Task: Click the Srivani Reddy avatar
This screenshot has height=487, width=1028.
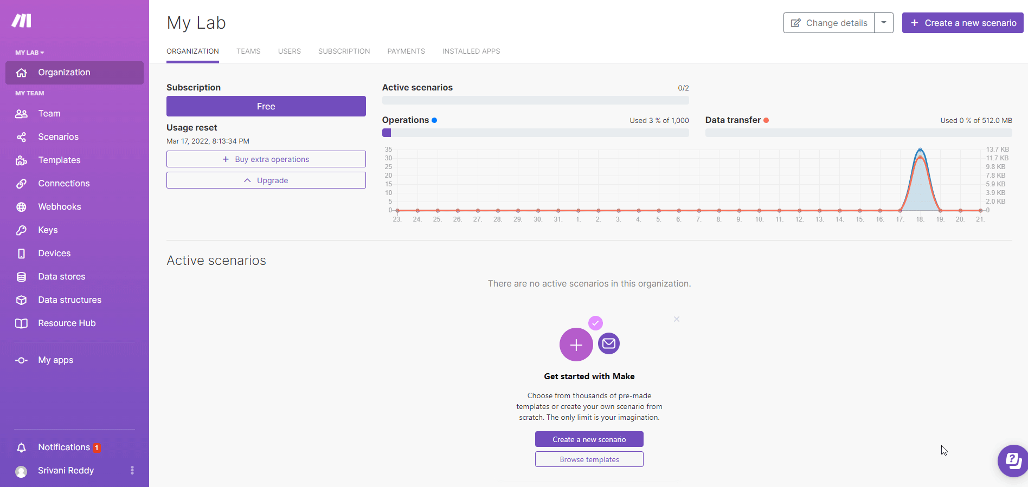Action: coord(21,472)
